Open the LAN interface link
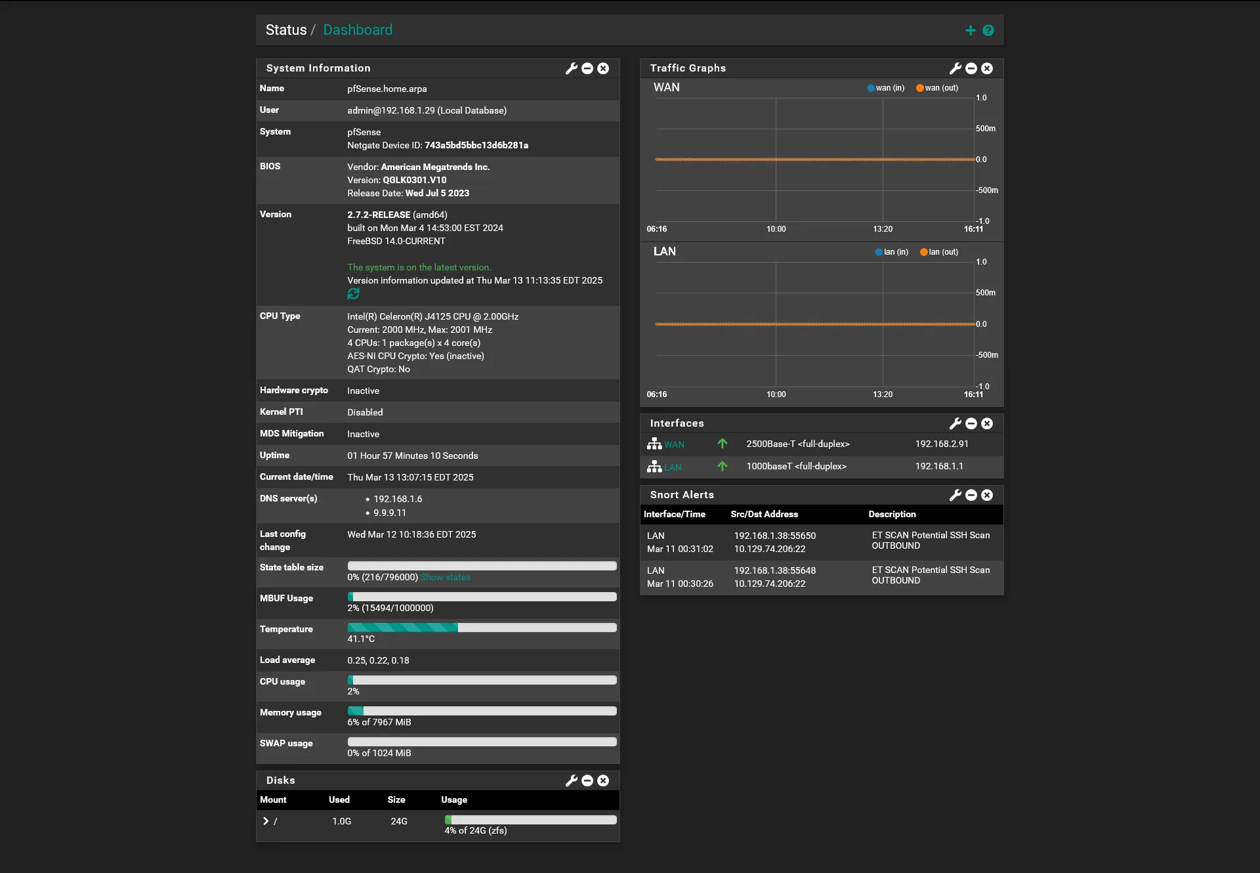 point(673,467)
